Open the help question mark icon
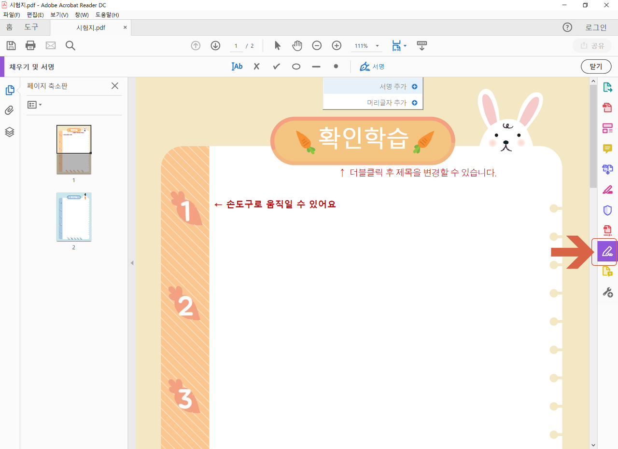 click(x=567, y=27)
